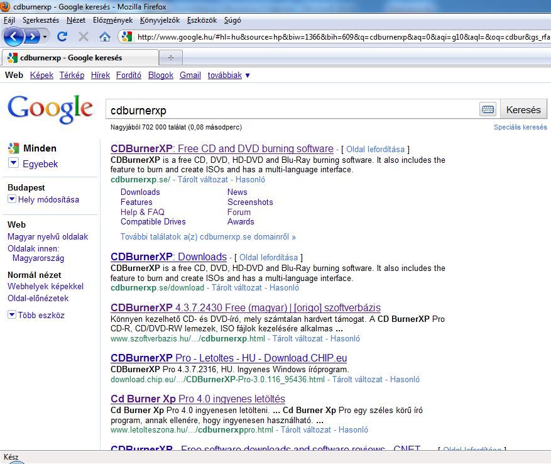Viewport: 551px width, 464px height.
Task: Open CDBurnerXP: Free CD and DVD burning software result
Action: [222, 148]
